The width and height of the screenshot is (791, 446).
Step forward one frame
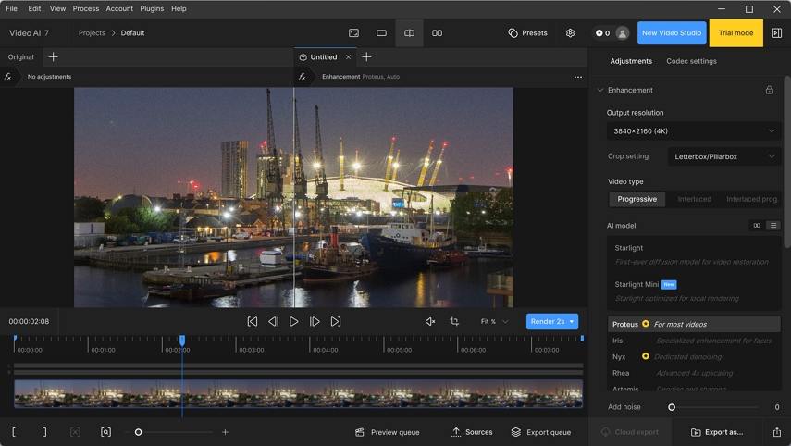315,322
